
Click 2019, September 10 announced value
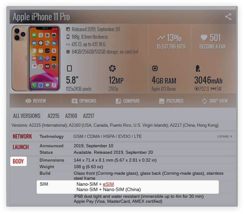click(93, 146)
